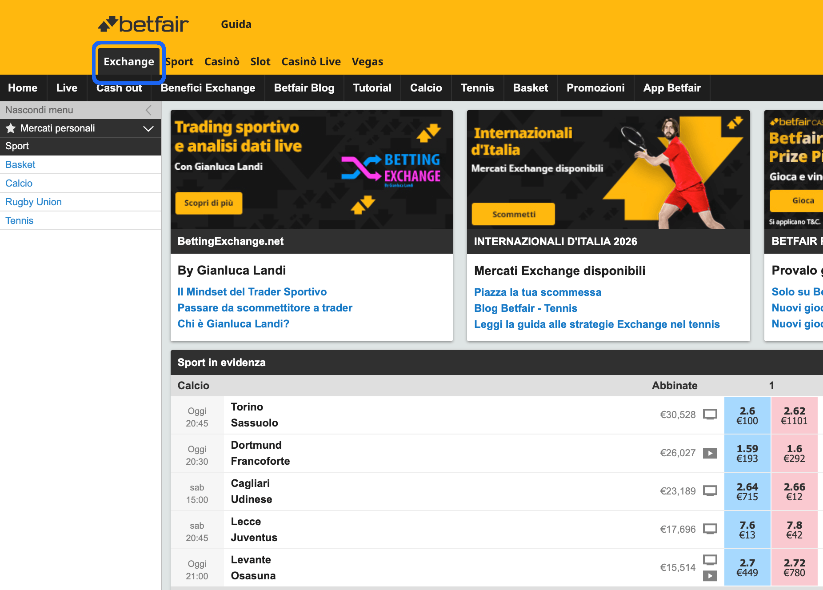
Task: Open Cash out in navigation bar
Action: [119, 88]
